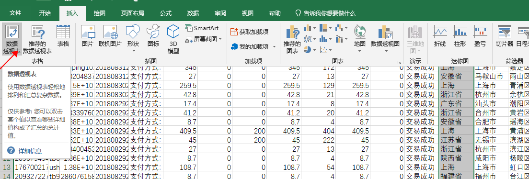Select the cell containing 广东省
This screenshot has width=529, height=179.
coord(456,103)
